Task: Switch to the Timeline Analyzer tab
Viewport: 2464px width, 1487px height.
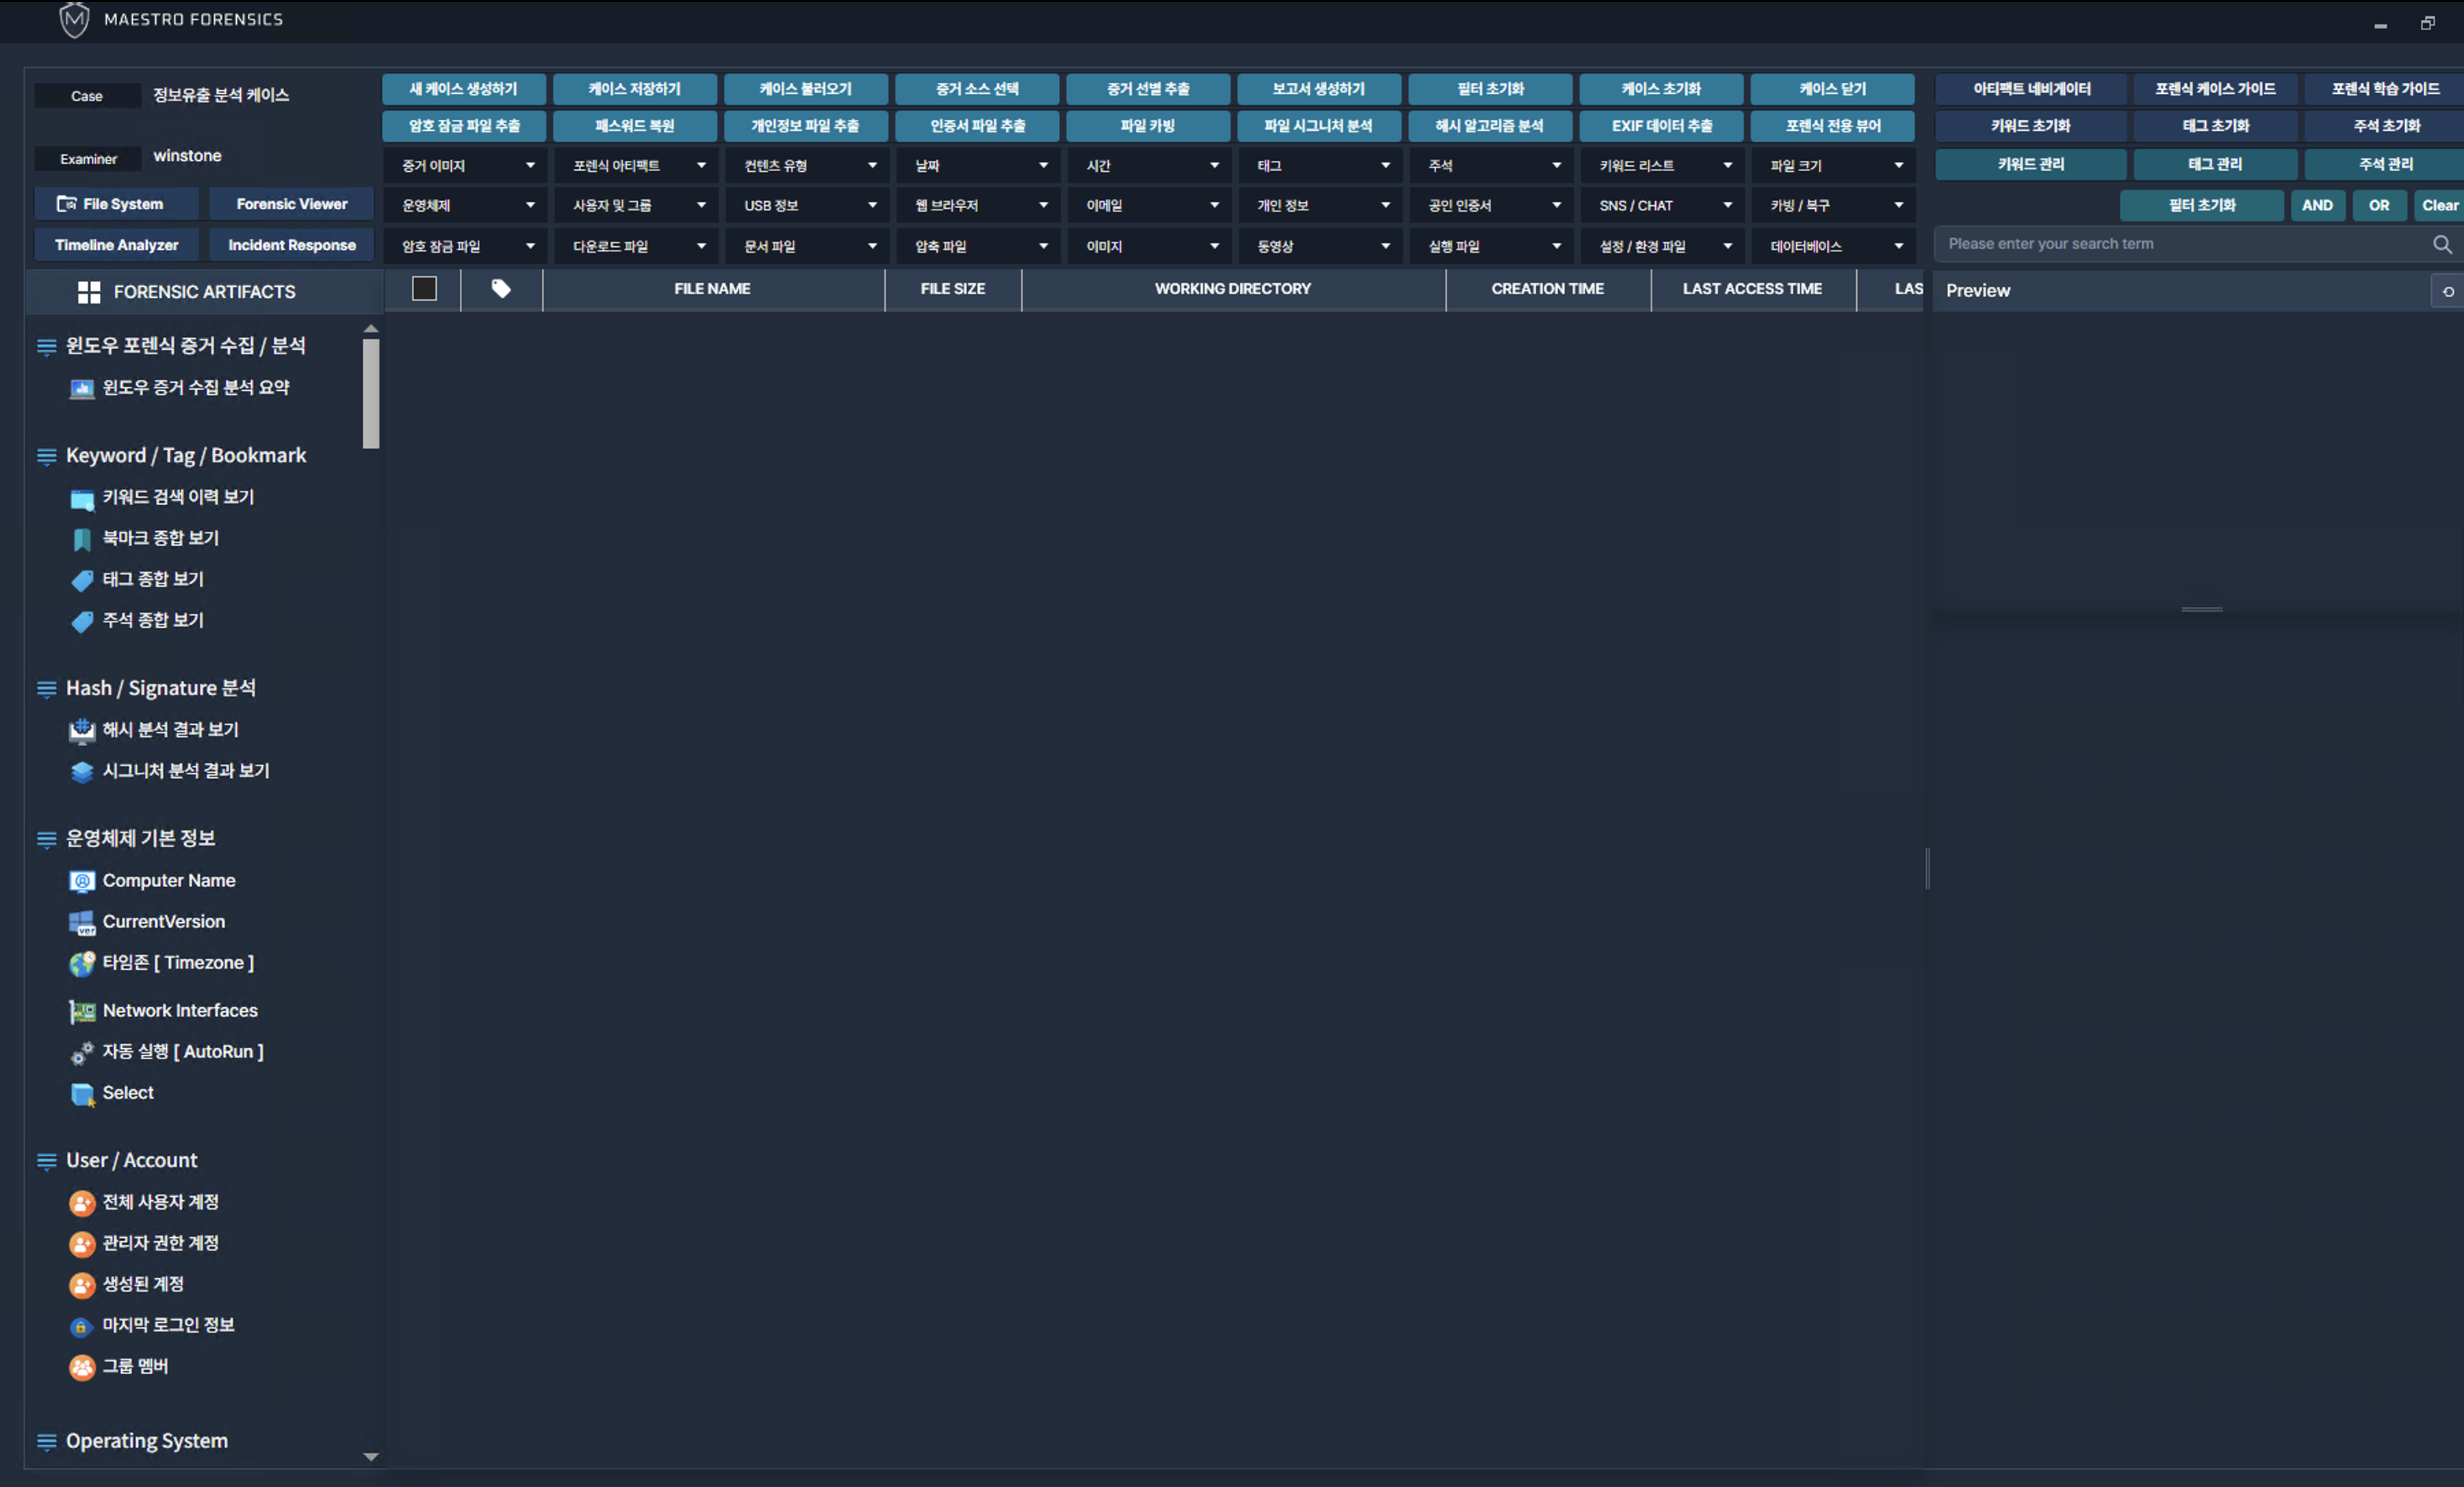Action: pos(116,245)
